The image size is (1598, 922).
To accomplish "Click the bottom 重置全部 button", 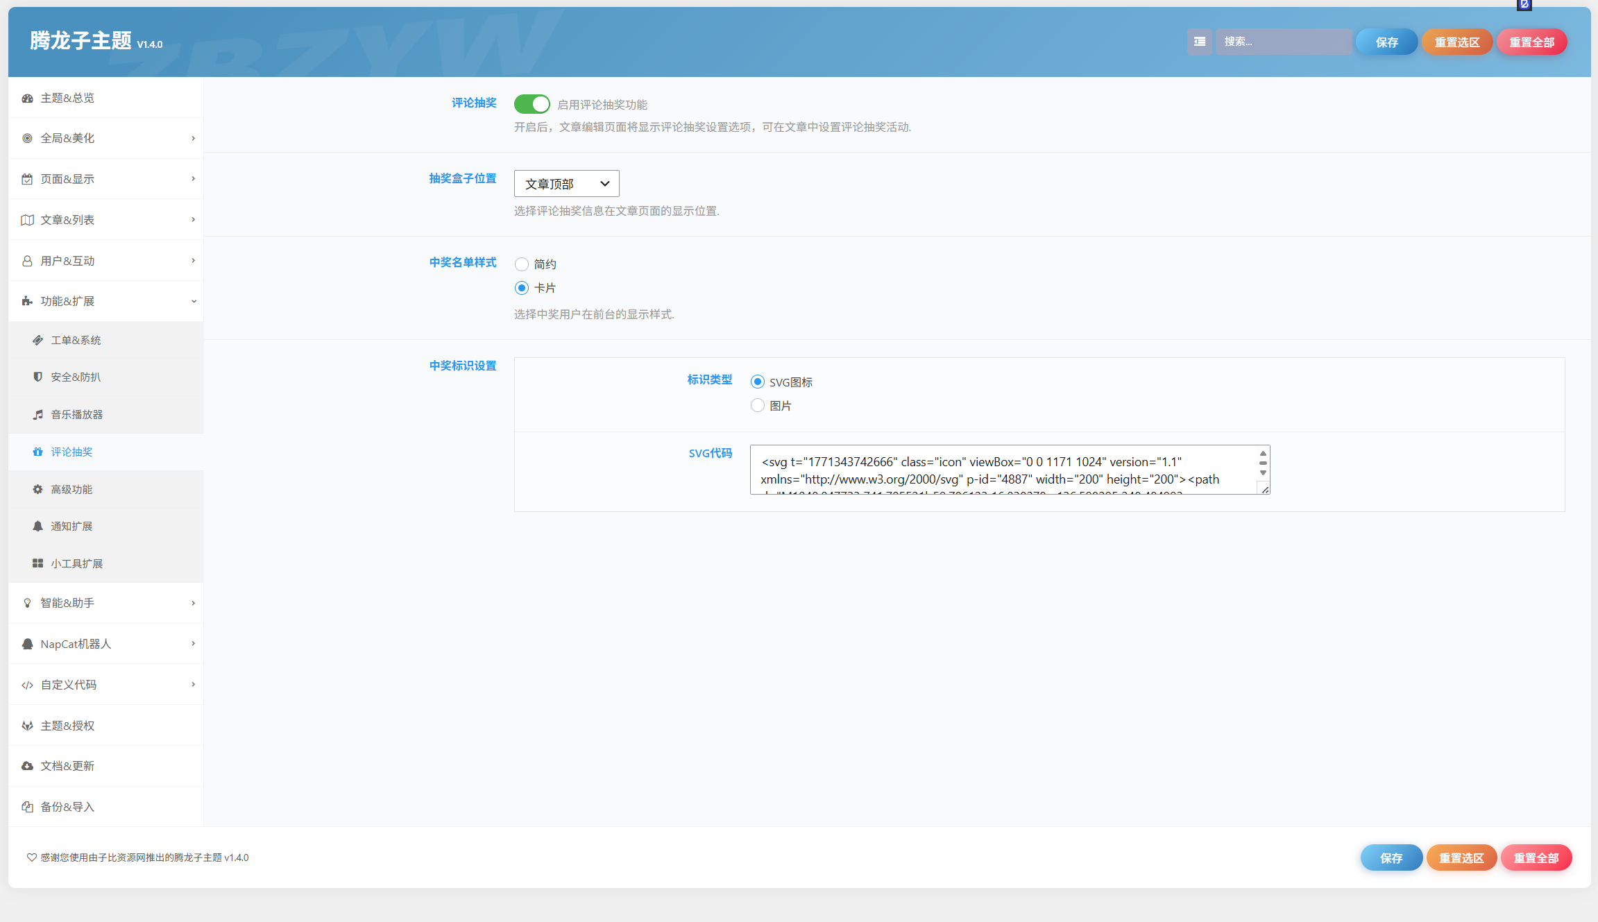I will pyautogui.click(x=1536, y=858).
